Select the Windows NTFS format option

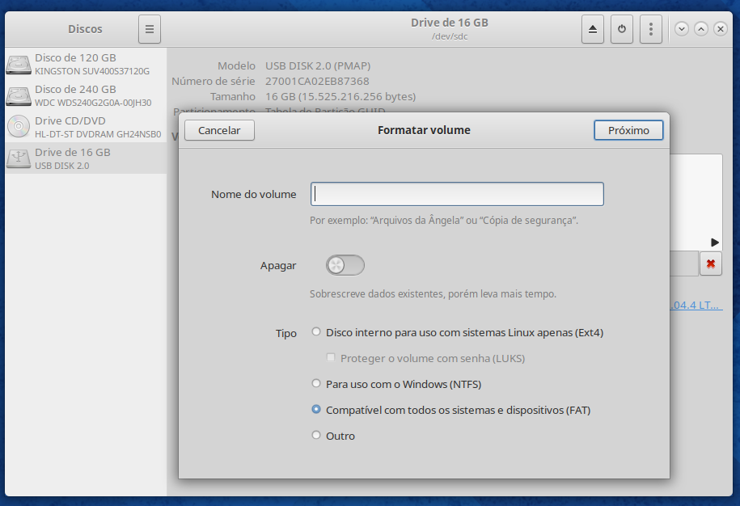tap(316, 384)
